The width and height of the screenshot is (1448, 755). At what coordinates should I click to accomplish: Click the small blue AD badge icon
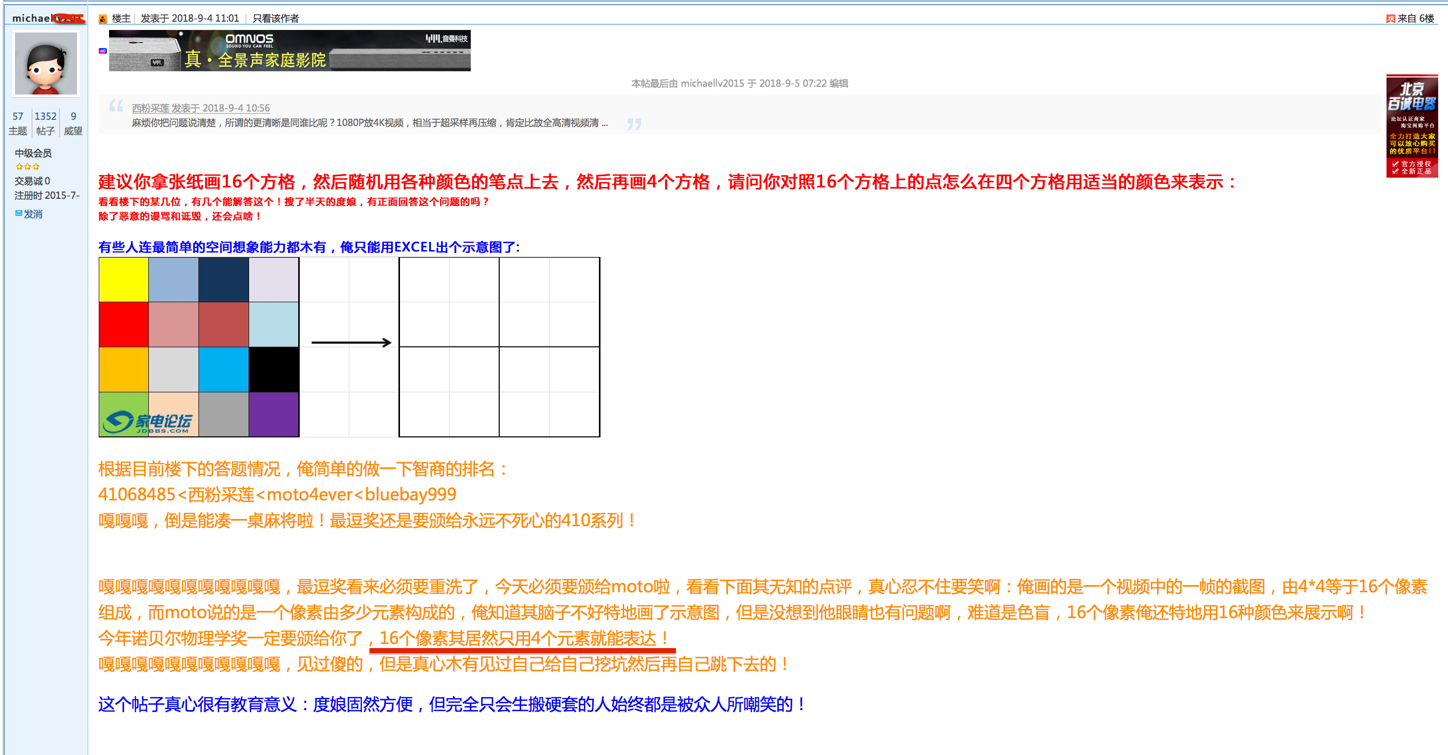pyautogui.click(x=103, y=51)
